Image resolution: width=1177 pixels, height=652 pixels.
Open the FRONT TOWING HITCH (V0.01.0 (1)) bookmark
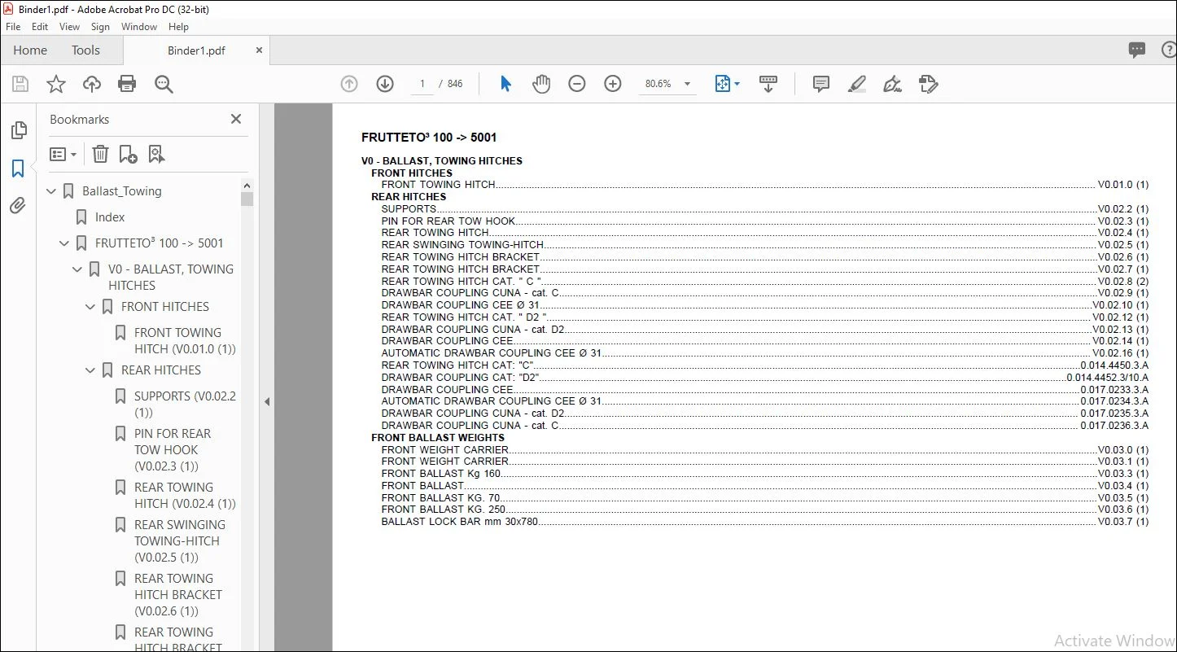pyautogui.click(x=185, y=341)
